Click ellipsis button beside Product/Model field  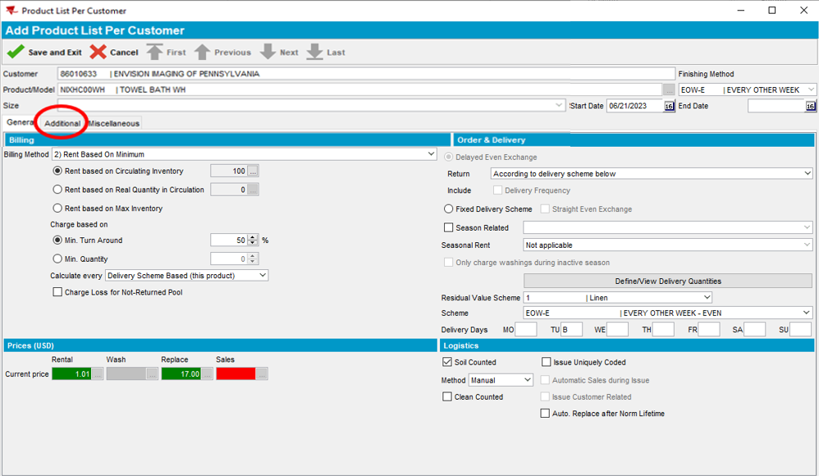(x=669, y=89)
